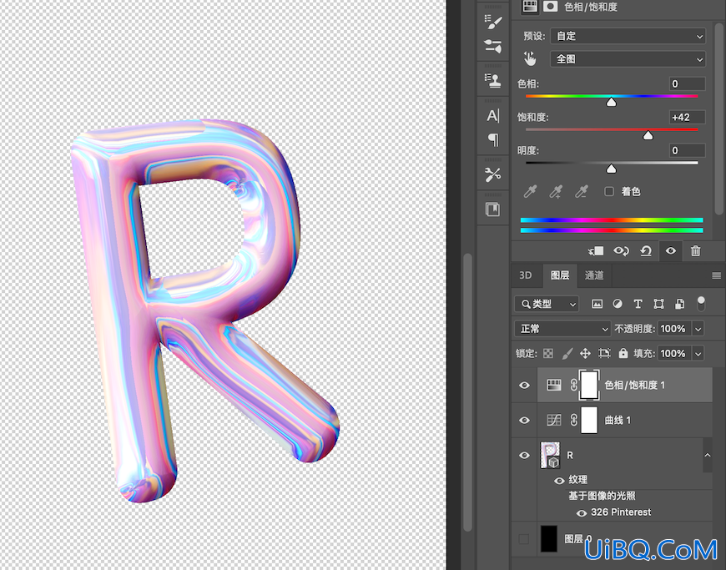Open the Paragraph panel icon
Image resolution: width=726 pixels, height=570 pixels.
(493, 139)
